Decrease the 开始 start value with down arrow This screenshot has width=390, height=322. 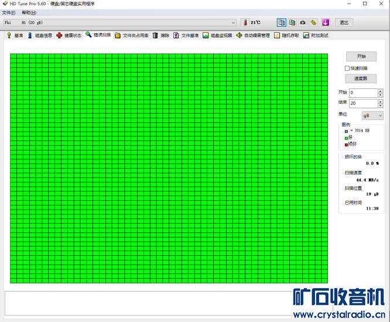380,95
